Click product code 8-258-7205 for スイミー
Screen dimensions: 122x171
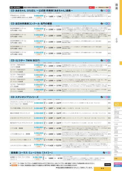37,157
